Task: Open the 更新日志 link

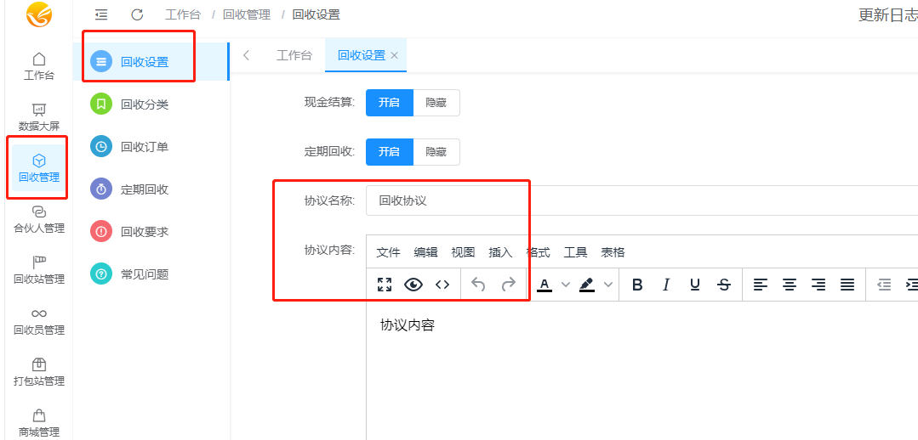Action: click(887, 16)
